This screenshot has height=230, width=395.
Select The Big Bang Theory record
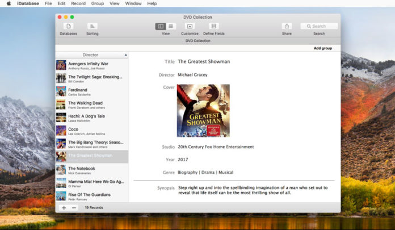pyautogui.click(x=92, y=144)
